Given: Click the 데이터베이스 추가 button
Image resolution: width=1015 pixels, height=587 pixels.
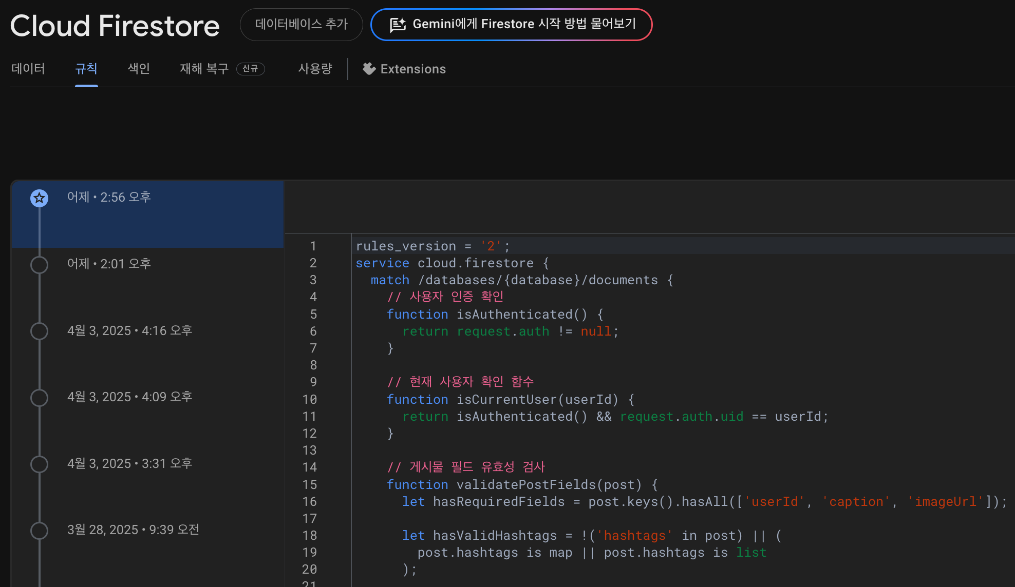Looking at the screenshot, I should 301,24.
